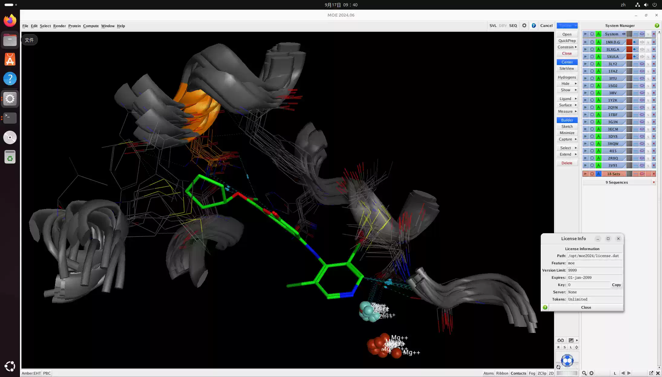Toggle the green A active flag for 3LY2
This screenshot has height=377, width=662.
tap(598, 64)
